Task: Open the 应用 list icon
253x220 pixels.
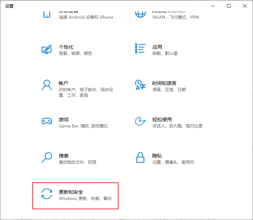Action: [x=140, y=48]
